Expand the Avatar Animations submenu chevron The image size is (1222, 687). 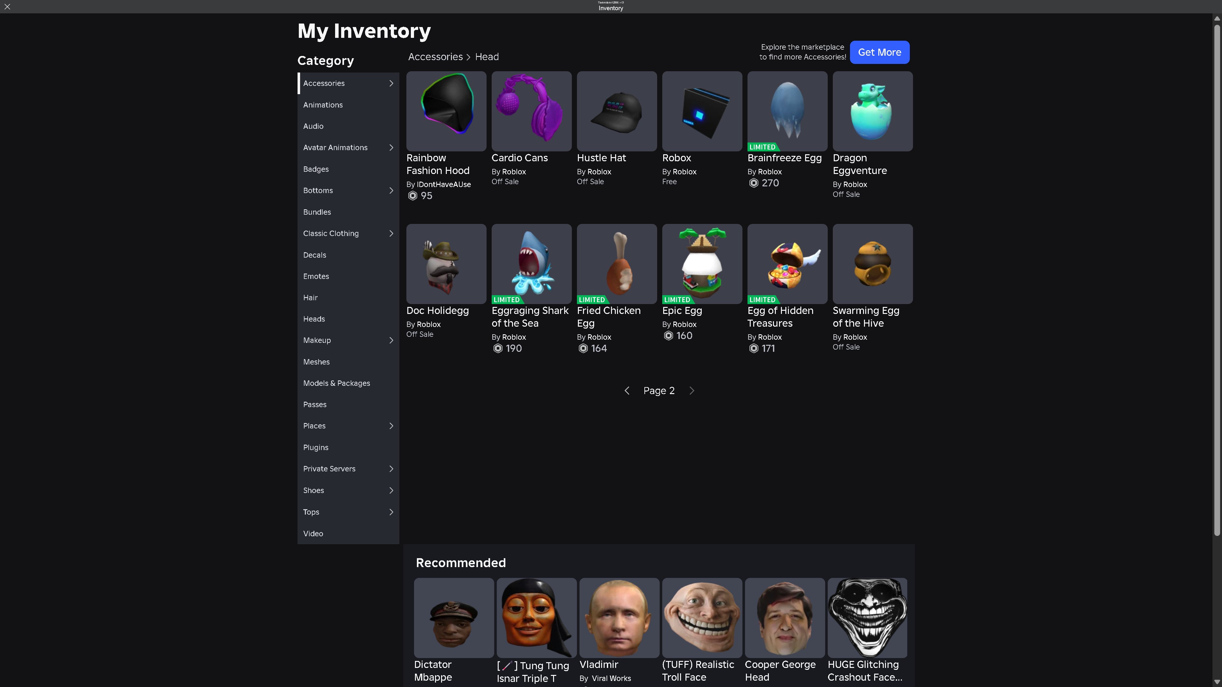(x=391, y=148)
